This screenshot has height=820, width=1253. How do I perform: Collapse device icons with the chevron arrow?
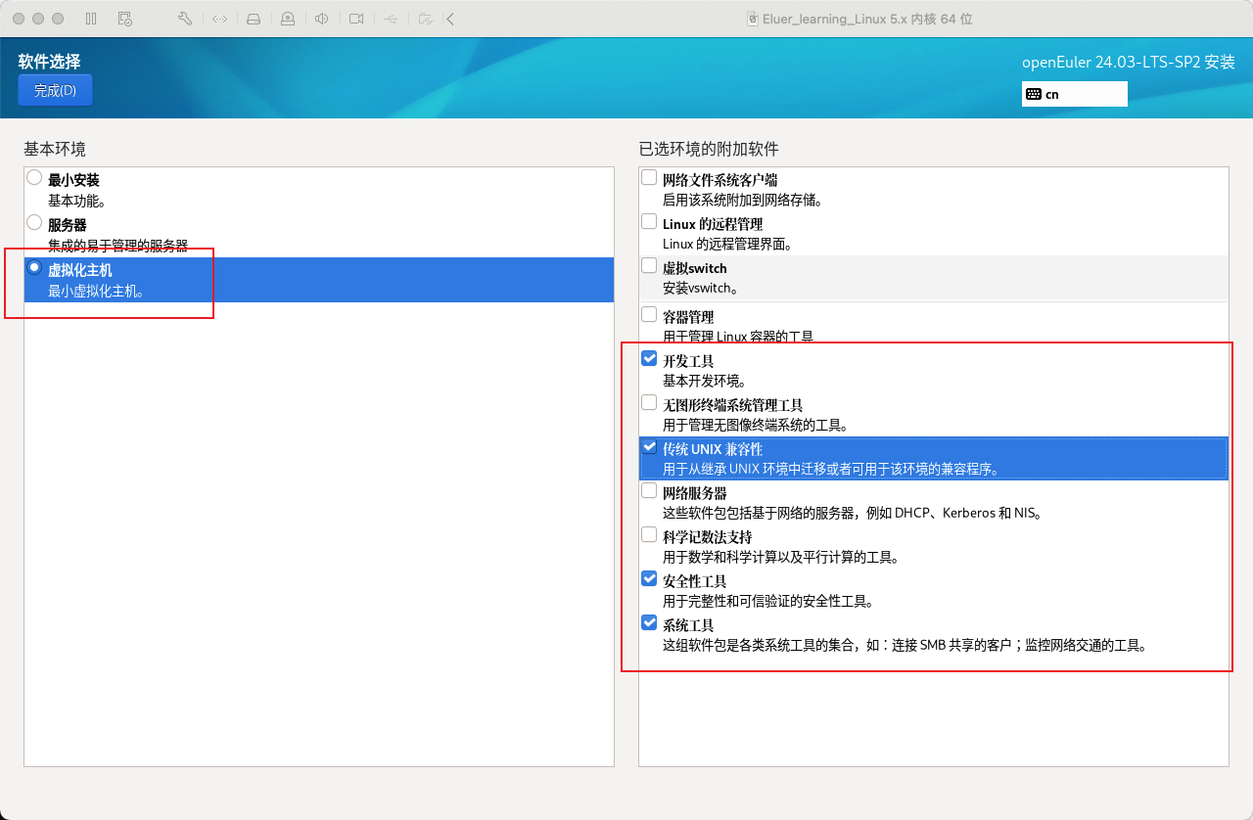click(x=449, y=19)
